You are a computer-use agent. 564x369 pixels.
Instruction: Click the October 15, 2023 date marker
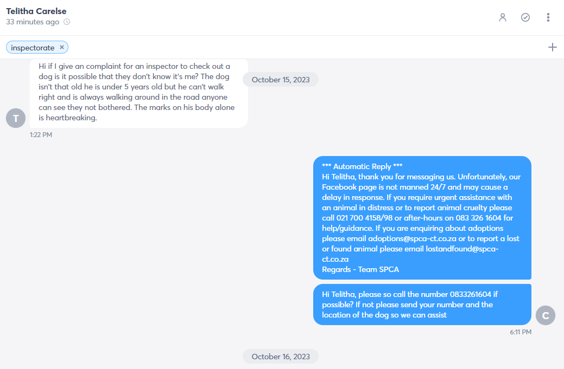point(281,80)
